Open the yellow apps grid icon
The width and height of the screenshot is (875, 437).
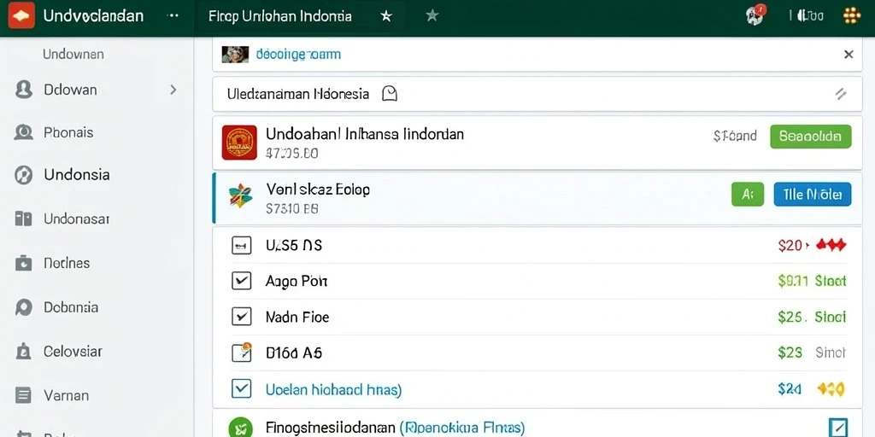pyautogui.click(x=852, y=15)
